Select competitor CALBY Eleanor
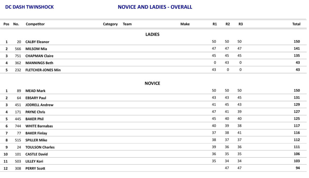The image size is (309, 178). coord(37,42)
